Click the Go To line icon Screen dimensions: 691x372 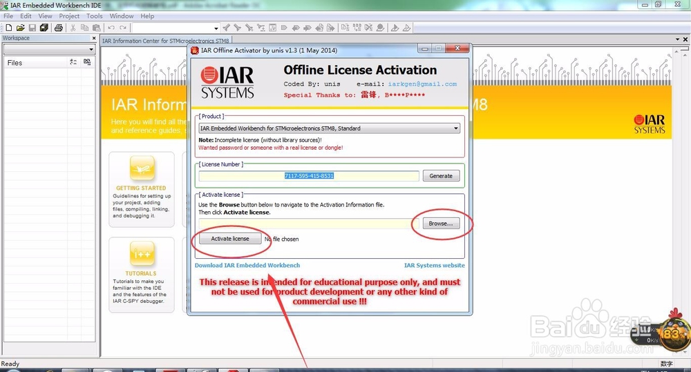(x=272, y=28)
